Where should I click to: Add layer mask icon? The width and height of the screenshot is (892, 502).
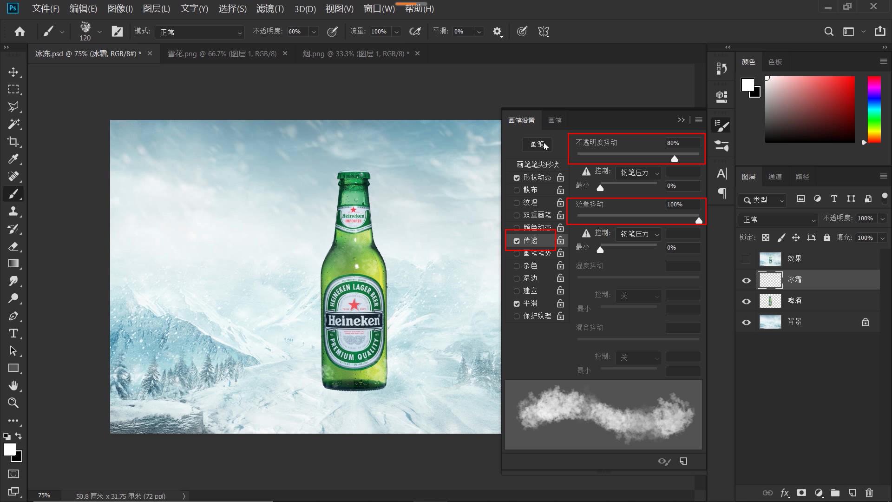click(x=801, y=493)
